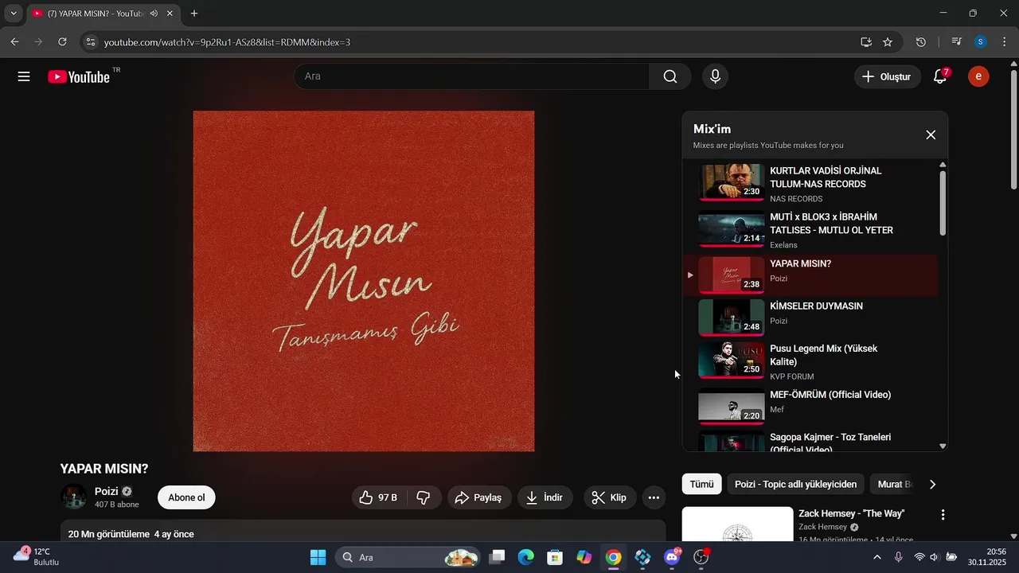Open Chrome three-dot menu
The width and height of the screenshot is (1019, 573).
coord(1004,41)
